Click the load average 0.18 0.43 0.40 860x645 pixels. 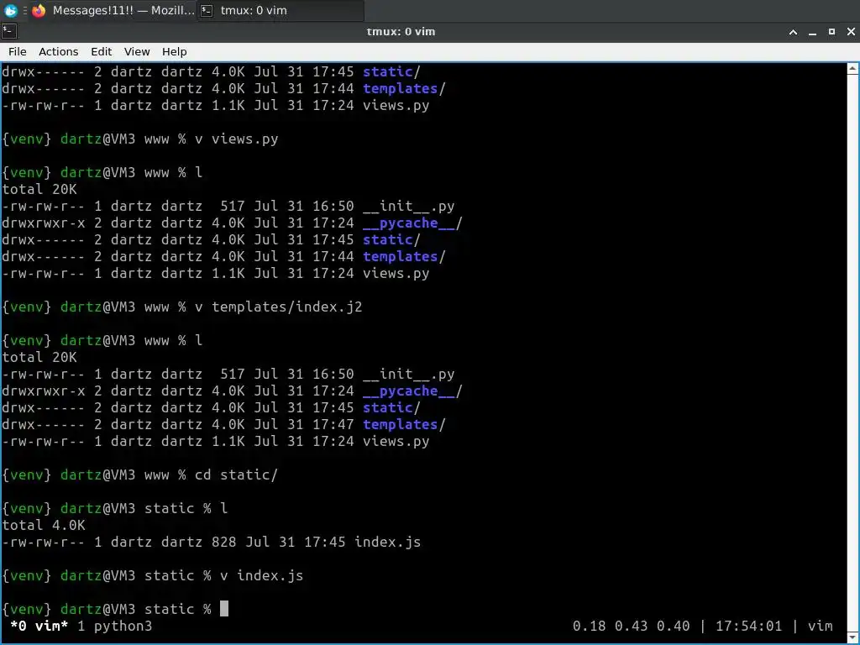[x=631, y=626]
